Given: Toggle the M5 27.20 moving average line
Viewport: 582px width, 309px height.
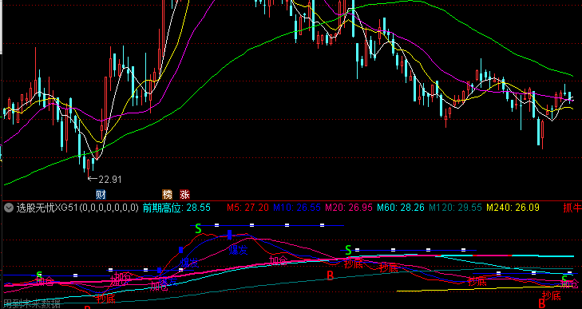Looking at the screenshot, I should 248,208.
